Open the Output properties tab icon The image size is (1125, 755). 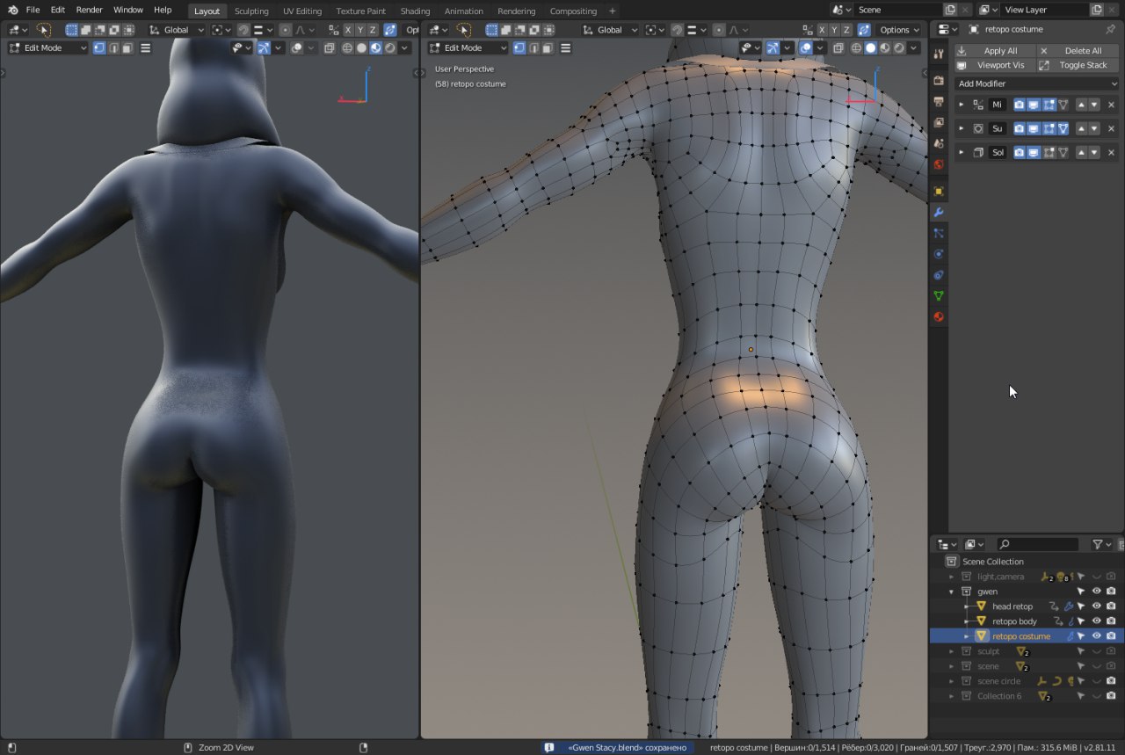click(x=939, y=101)
